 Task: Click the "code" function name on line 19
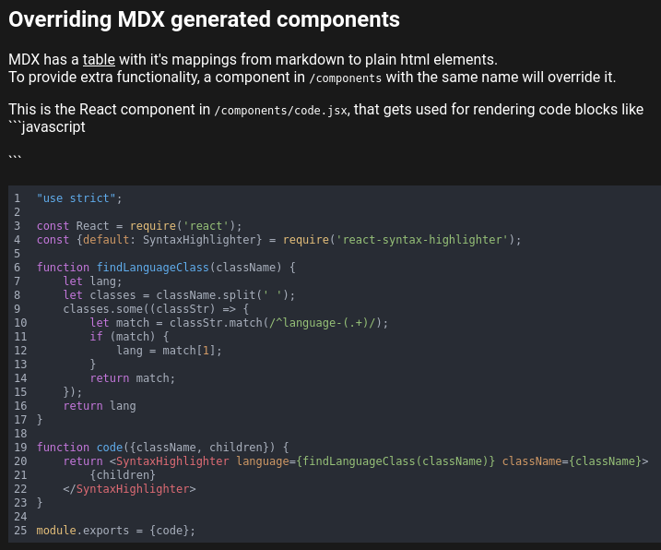tap(110, 448)
